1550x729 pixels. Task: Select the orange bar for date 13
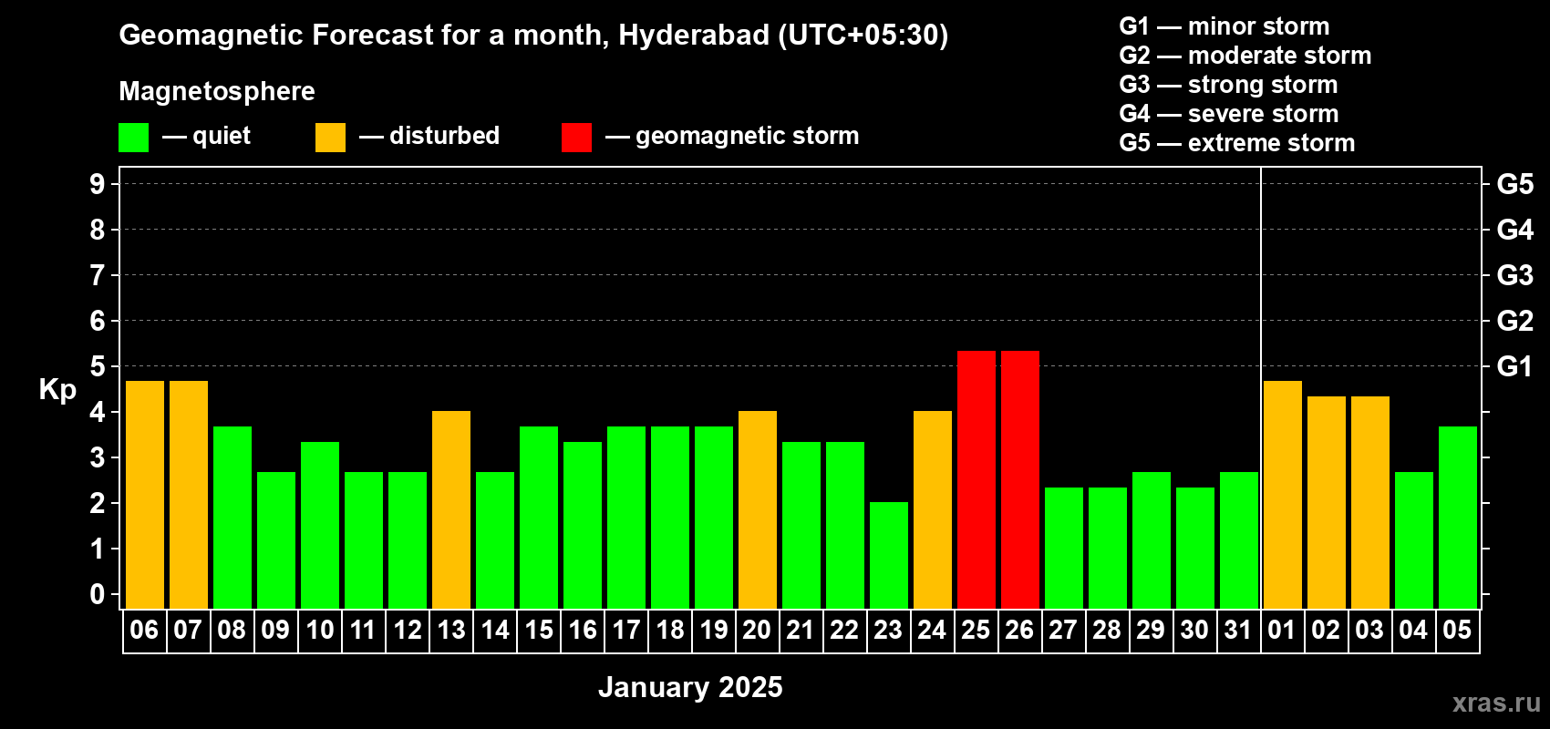[451, 509]
